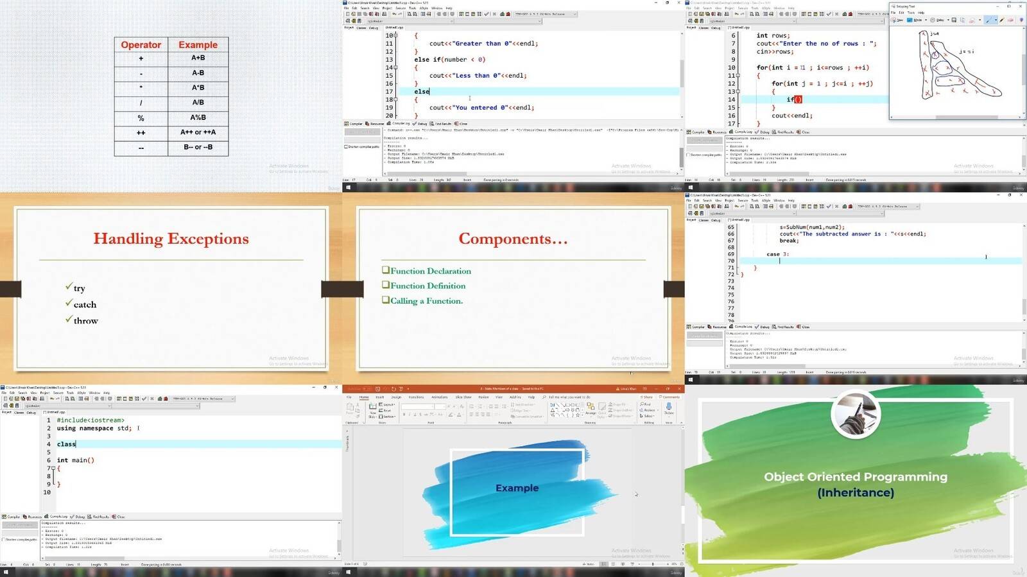
Task: Open the pen color dropdown arrow in Snipping Tool
Action: 996,20
